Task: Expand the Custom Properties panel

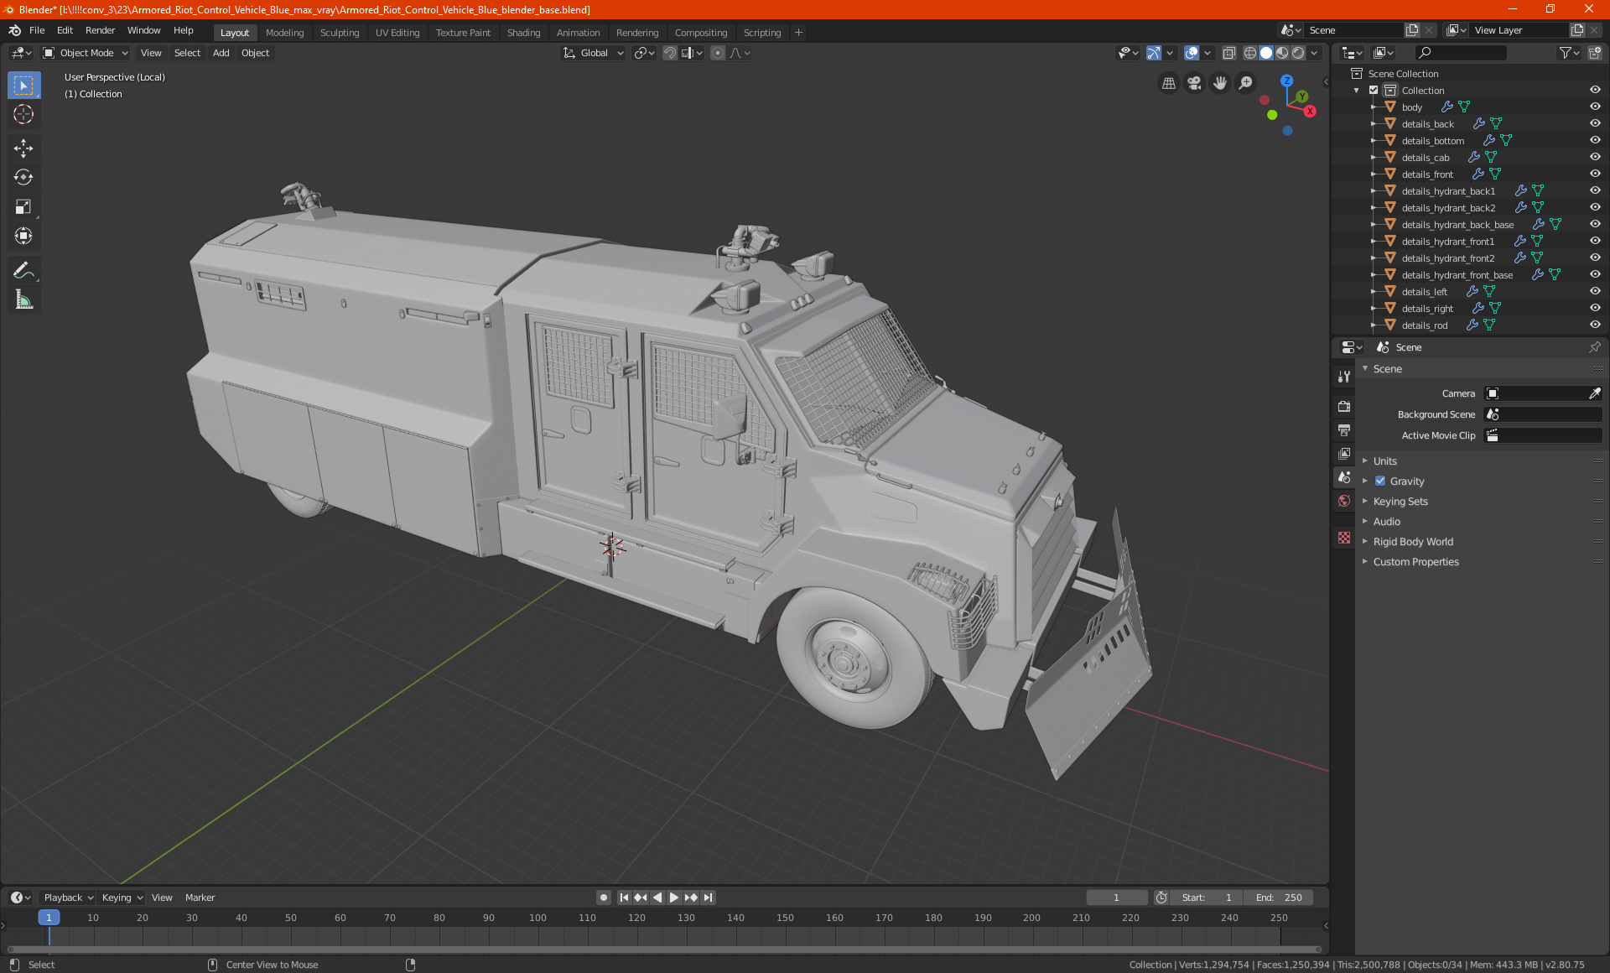Action: tap(1415, 562)
